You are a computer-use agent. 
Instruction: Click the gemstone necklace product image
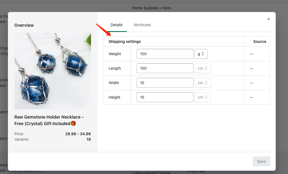click(x=52, y=71)
